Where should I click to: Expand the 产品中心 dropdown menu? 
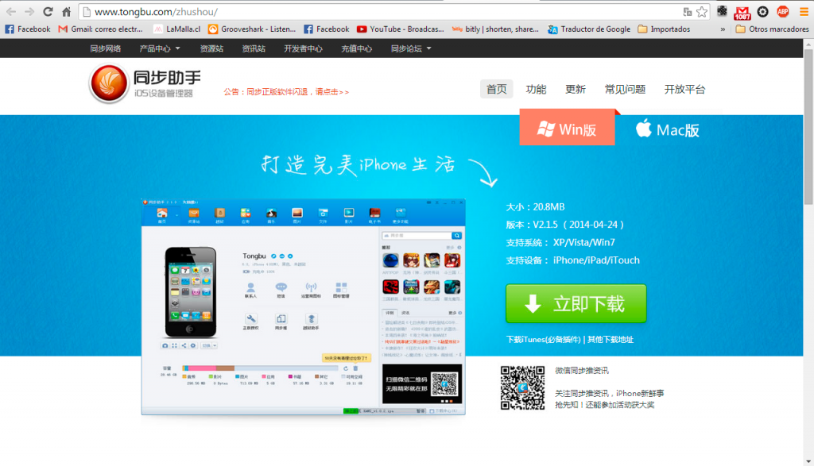point(160,48)
